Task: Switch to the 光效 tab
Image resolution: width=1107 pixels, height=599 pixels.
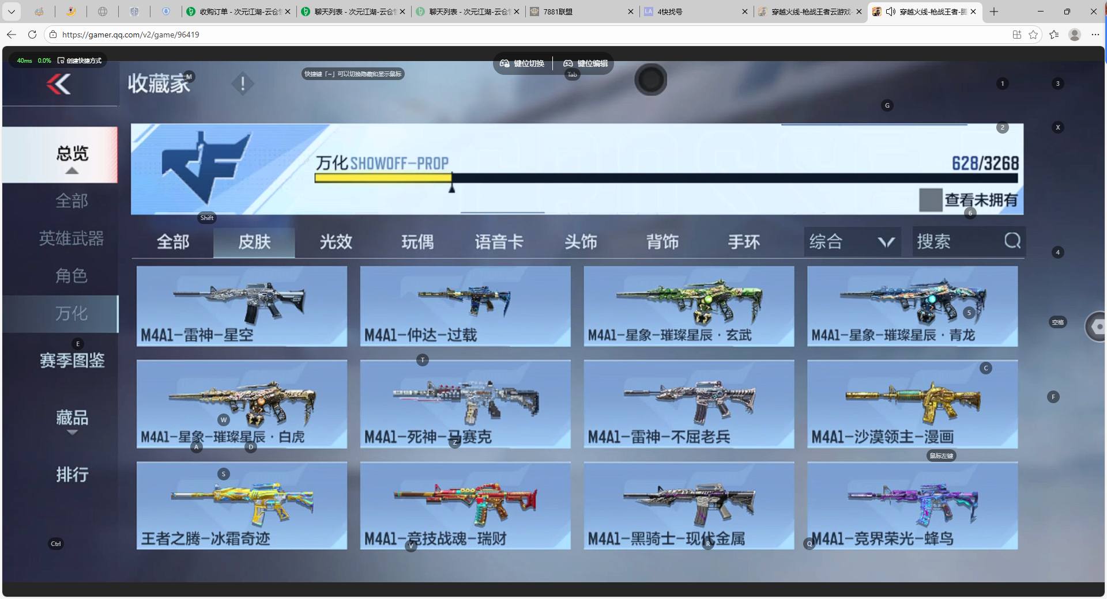Action: pyautogui.click(x=336, y=242)
